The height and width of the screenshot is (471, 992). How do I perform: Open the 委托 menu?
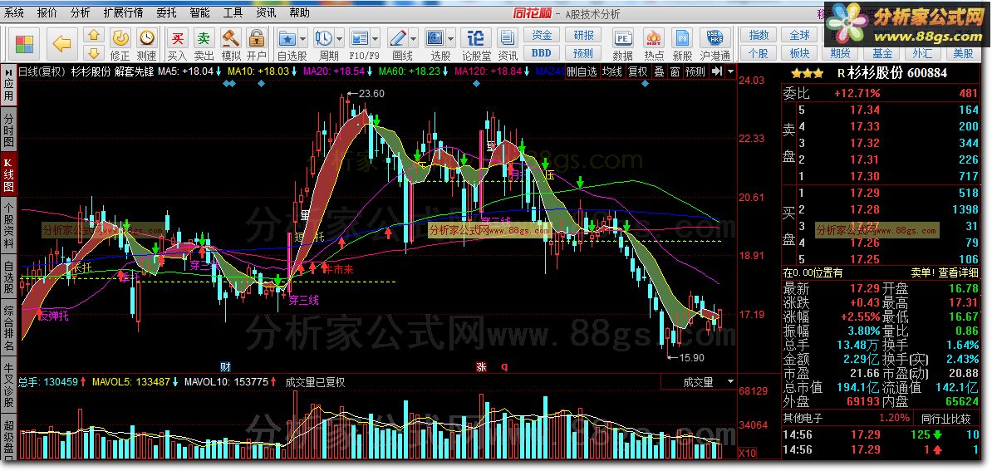(x=166, y=12)
